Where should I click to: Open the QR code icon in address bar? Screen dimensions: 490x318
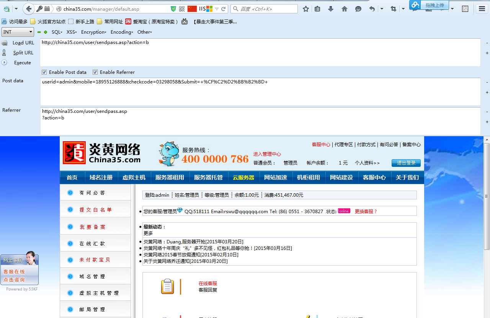182,9
